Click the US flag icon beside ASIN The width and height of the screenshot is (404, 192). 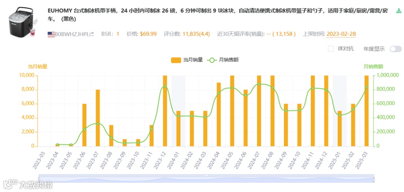[x=51, y=34]
